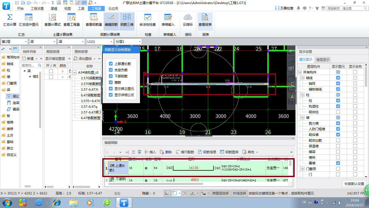Screen dimensions: 369x208
Task: Expand 门窗洞 group in display settings
Action: pos(303,169)
